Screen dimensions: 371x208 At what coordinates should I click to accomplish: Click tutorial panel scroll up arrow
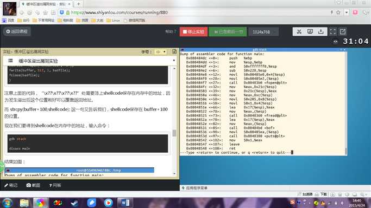(x=174, y=68)
